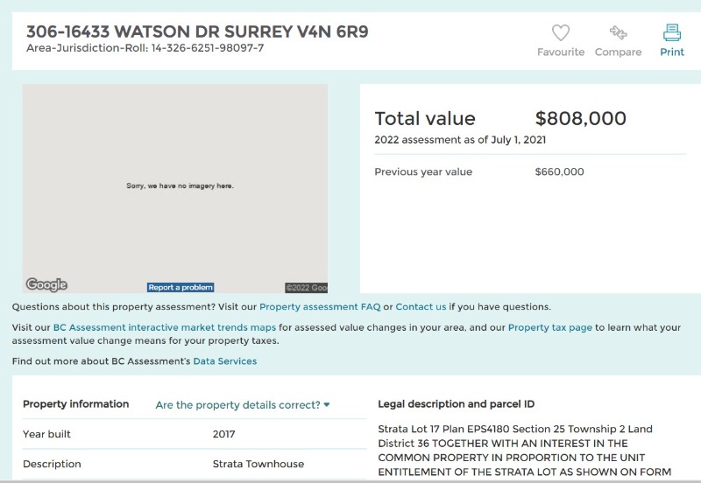Click the Compare arrows icon

tap(618, 32)
